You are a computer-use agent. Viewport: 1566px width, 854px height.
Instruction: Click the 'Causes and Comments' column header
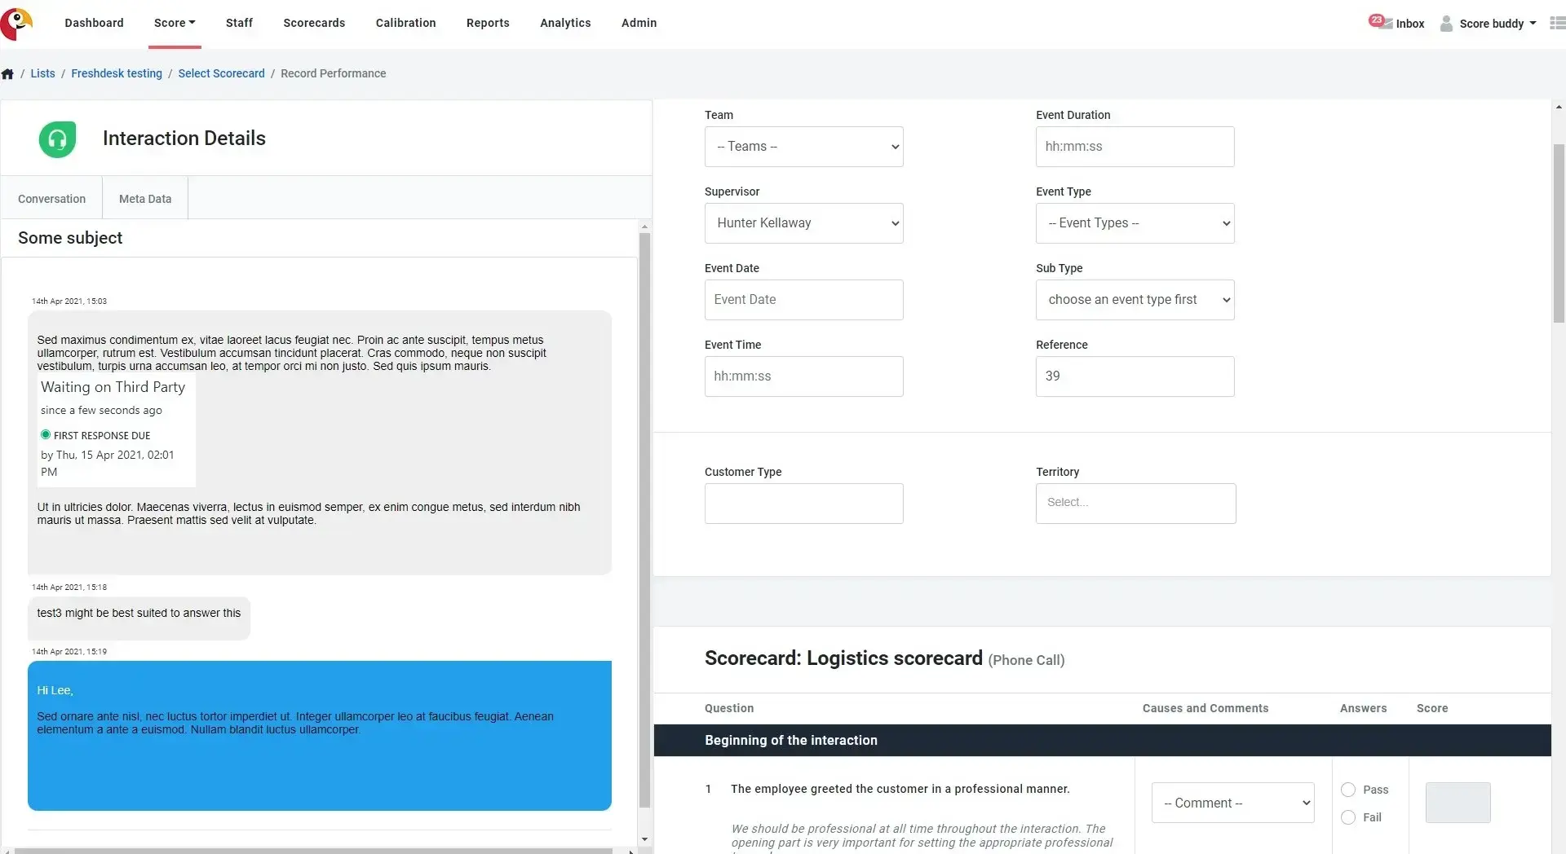[1205, 709]
